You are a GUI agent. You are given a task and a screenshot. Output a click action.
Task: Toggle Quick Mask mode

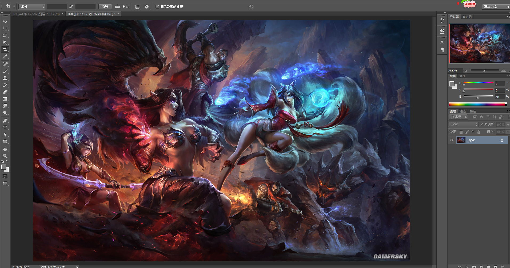5,176
